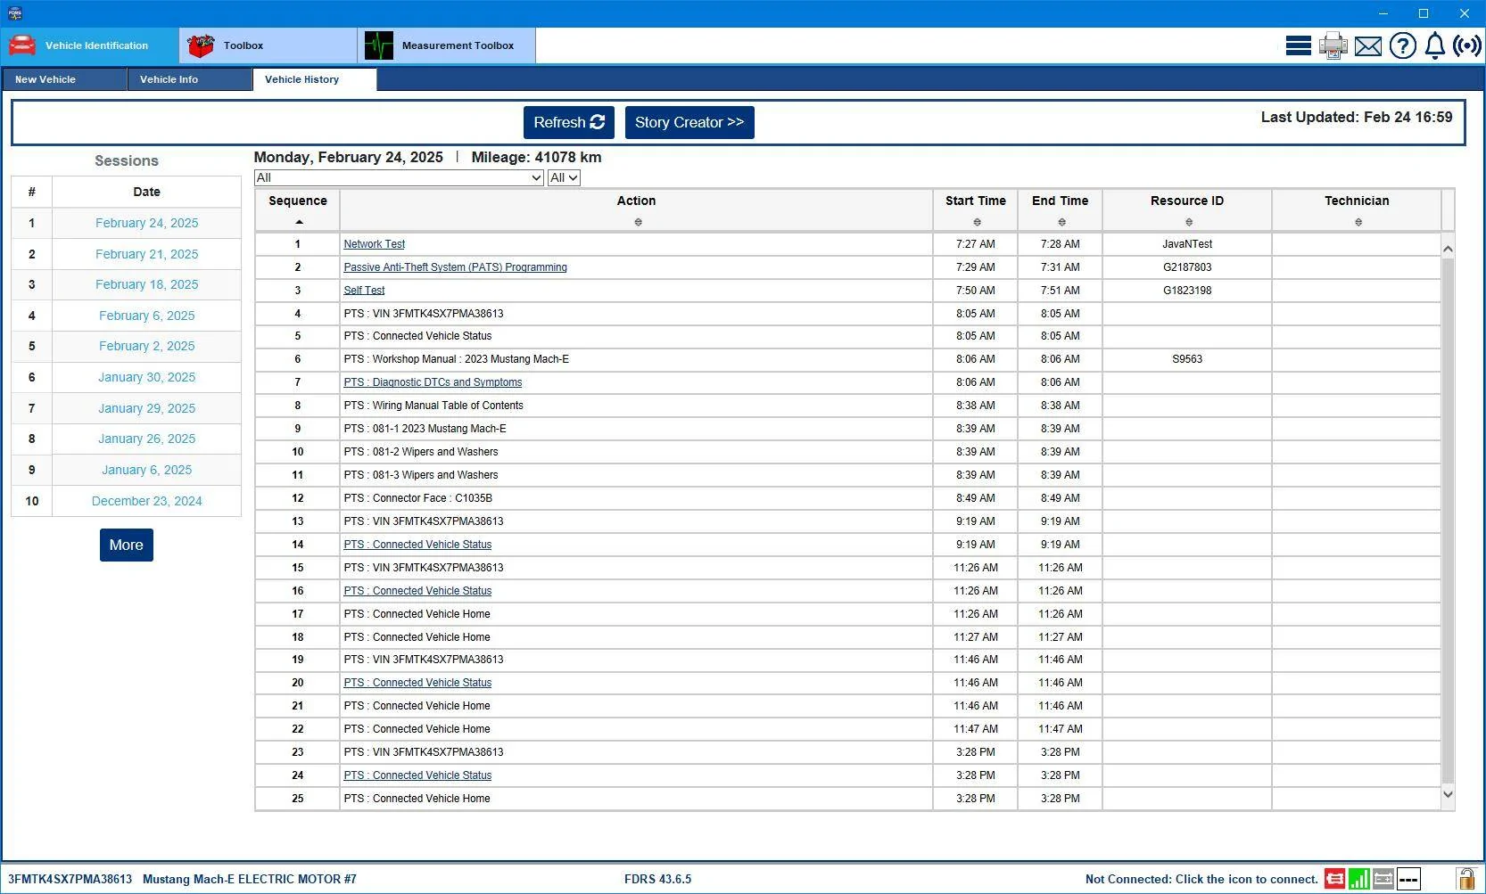Open Connected Vehicle Status link in sequence 14
The width and height of the screenshot is (1486, 894).
point(417,545)
